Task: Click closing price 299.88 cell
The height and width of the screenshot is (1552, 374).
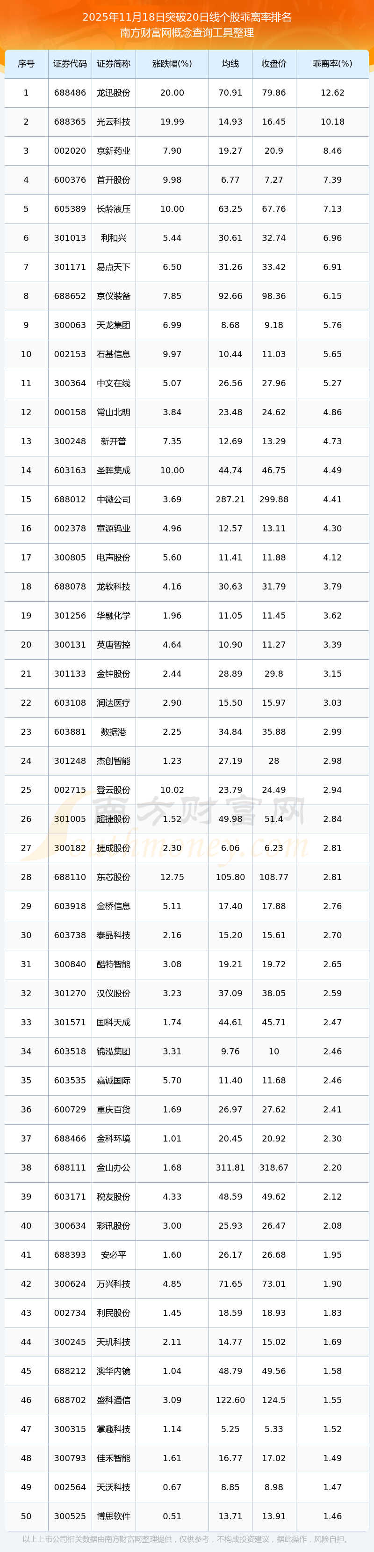Action: point(273,500)
